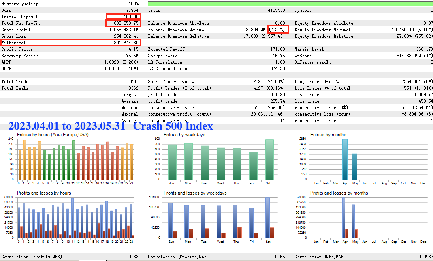Select the consecutive profit value '20 031.12 (46)'
Image resolution: width=433 pixels, height=261 pixels.
[x=268, y=114]
